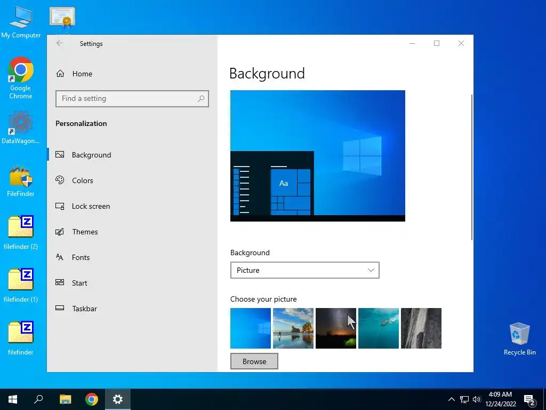
Task: Open the Themes settings page
Action: point(132,232)
